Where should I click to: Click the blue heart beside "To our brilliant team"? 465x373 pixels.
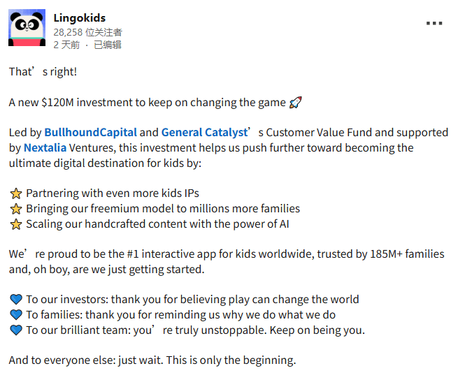point(16,330)
